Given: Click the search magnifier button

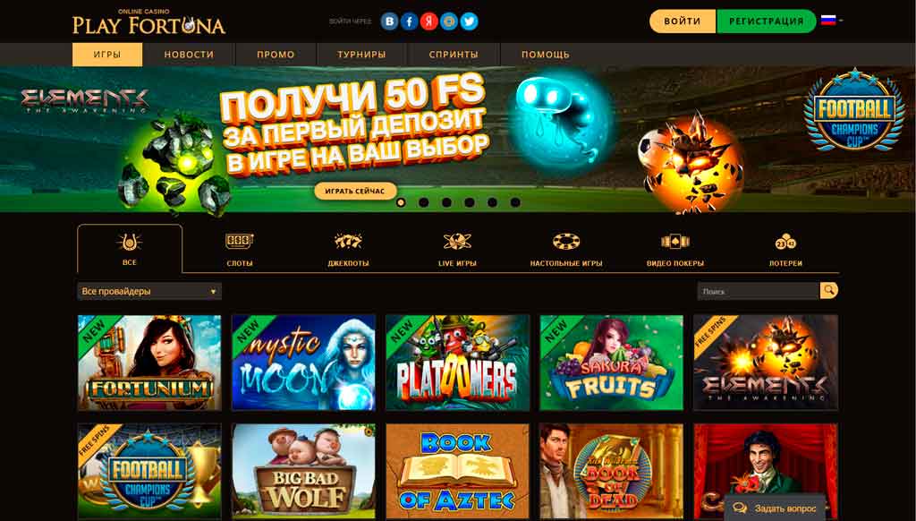Looking at the screenshot, I should 829,291.
